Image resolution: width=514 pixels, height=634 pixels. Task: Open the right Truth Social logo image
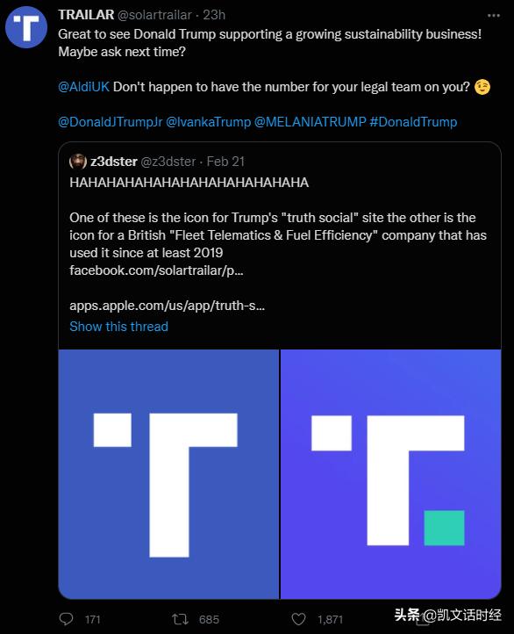391,474
